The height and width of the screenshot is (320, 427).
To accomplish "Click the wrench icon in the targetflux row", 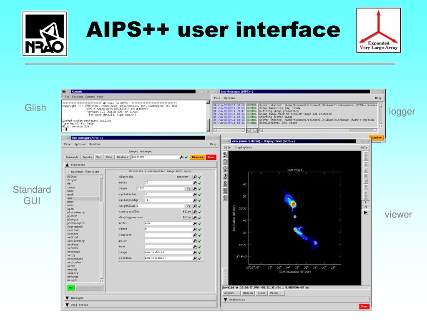I will click(x=195, y=206).
